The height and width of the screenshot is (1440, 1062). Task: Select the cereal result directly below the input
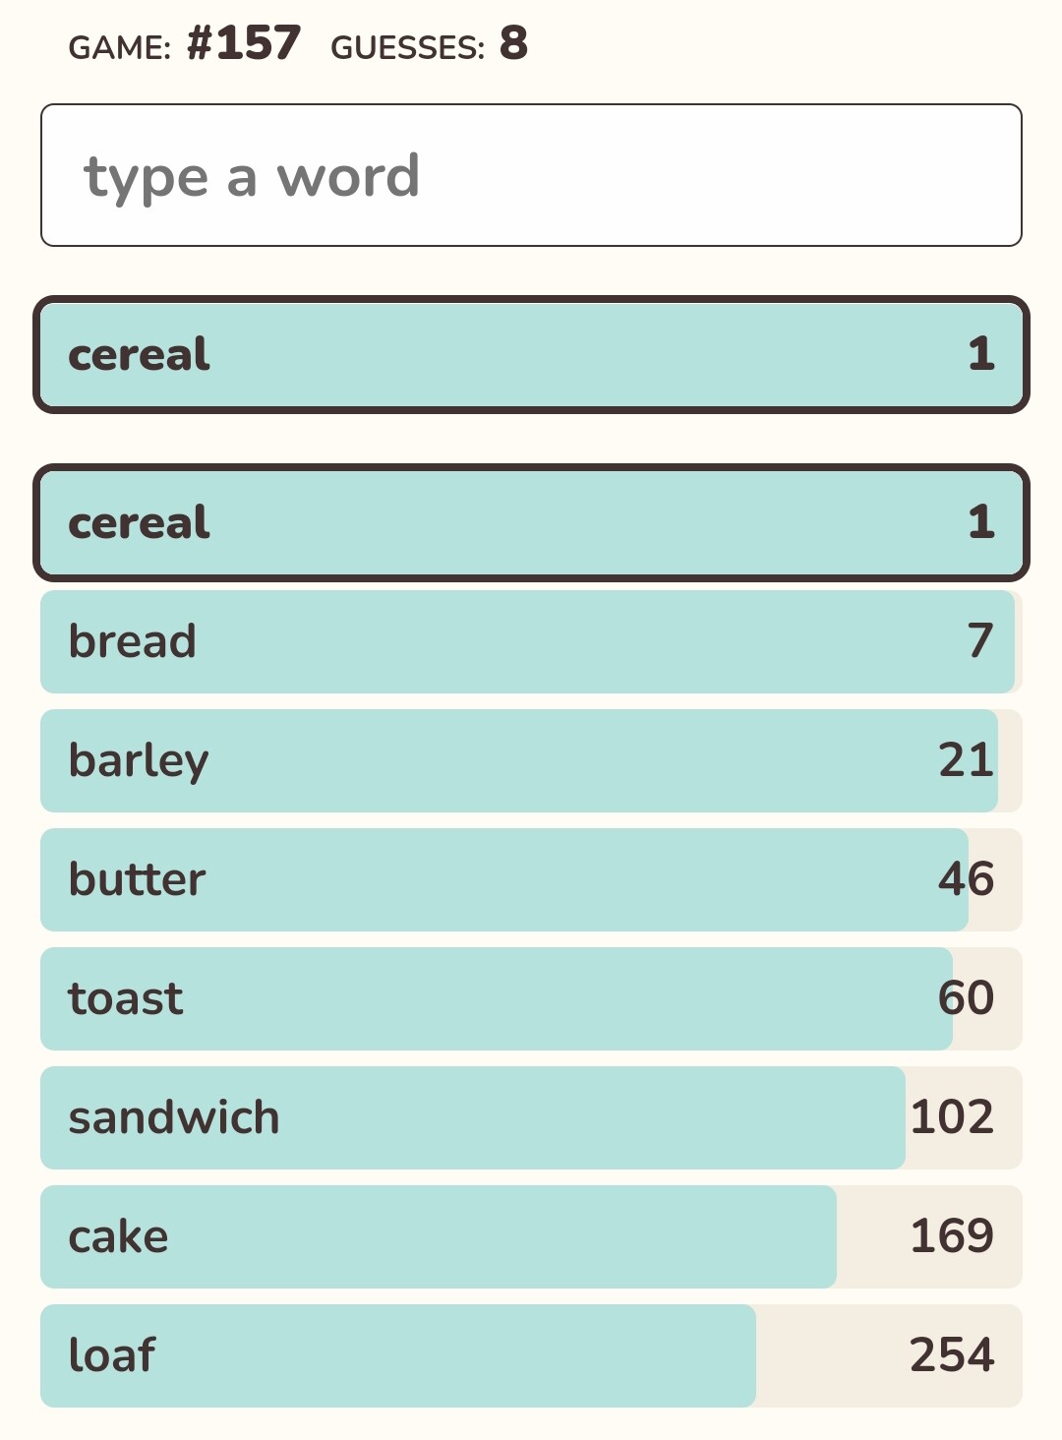pos(531,354)
